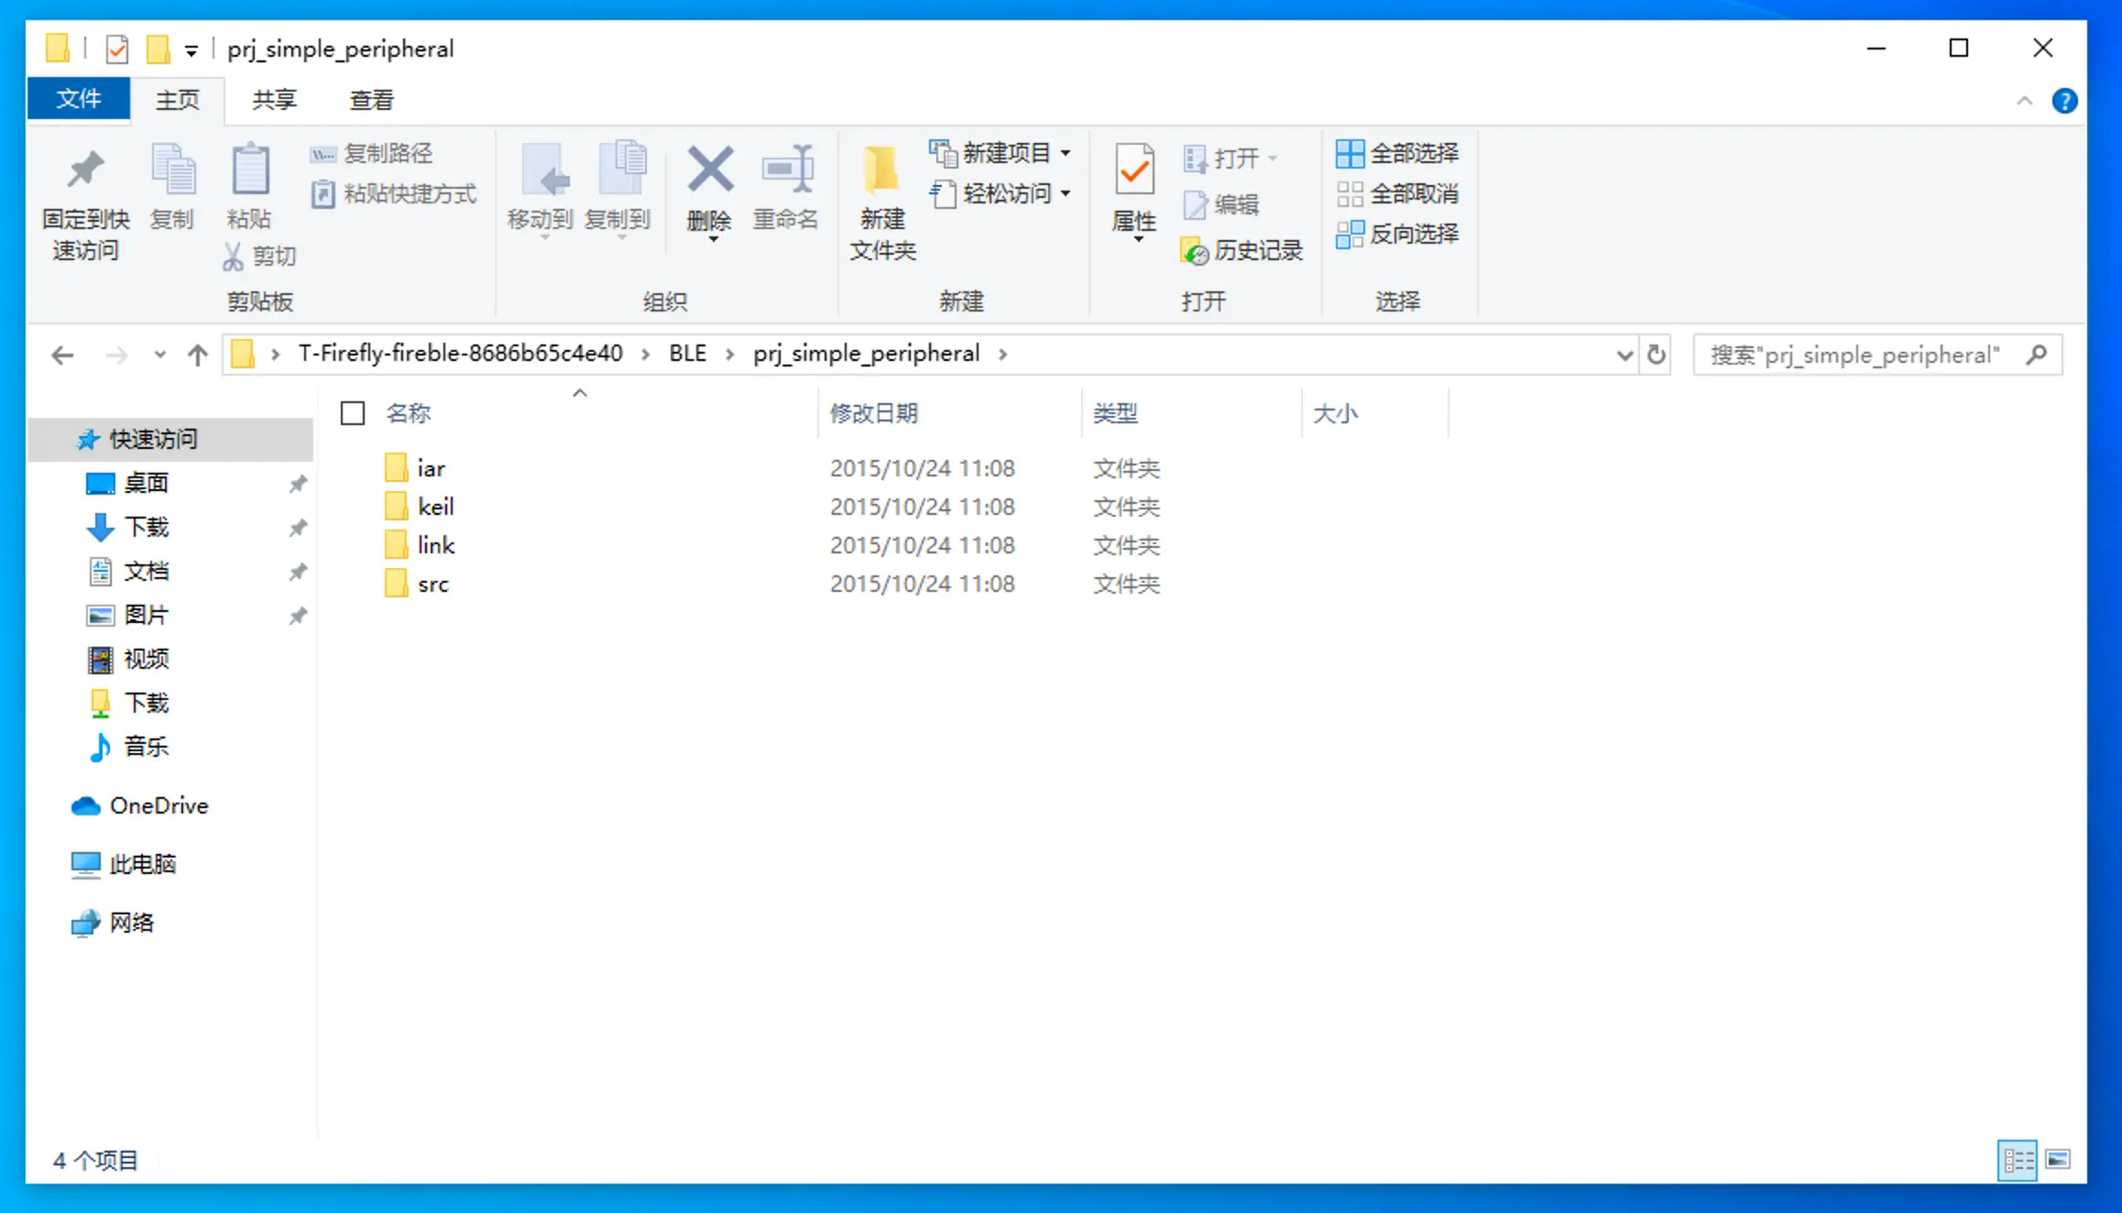Open the File tab (文件)
This screenshot has height=1213, width=2122.
[x=79, y=99]
